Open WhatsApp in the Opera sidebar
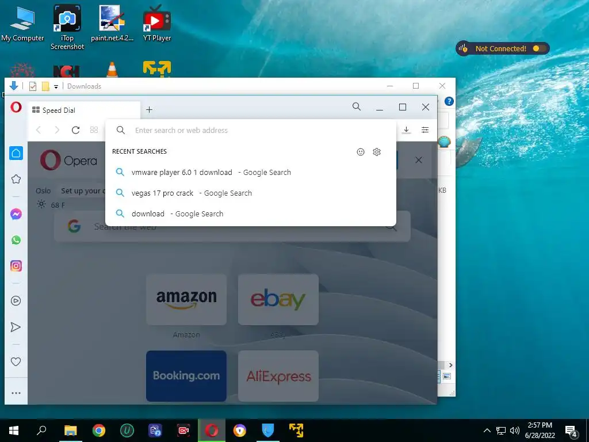Image resolution: width=589 pixels, height=442 pixels. pyautogui.click(x=16, y=240)
